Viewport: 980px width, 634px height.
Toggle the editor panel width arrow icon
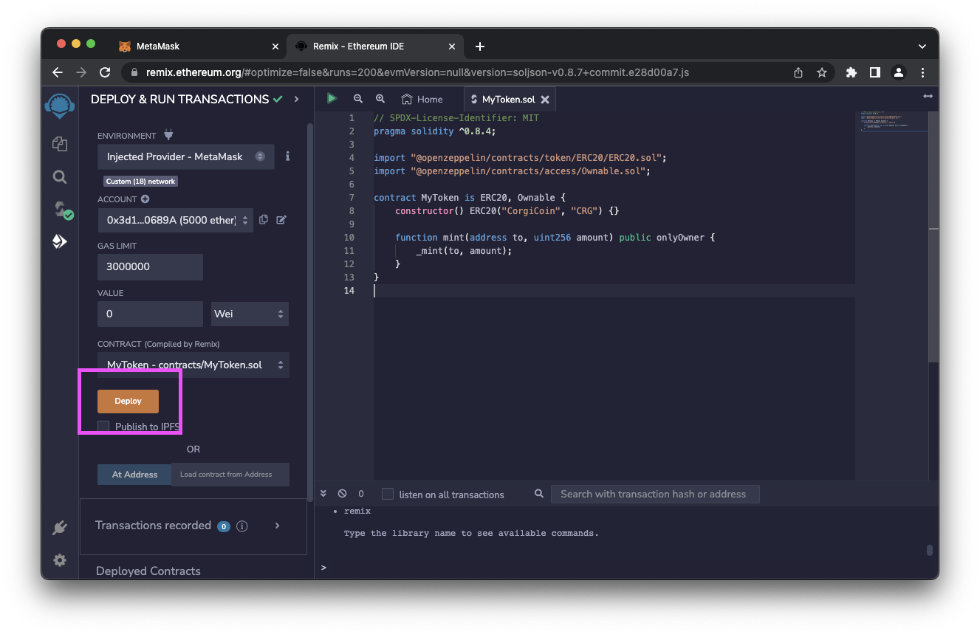click(928, 97)
